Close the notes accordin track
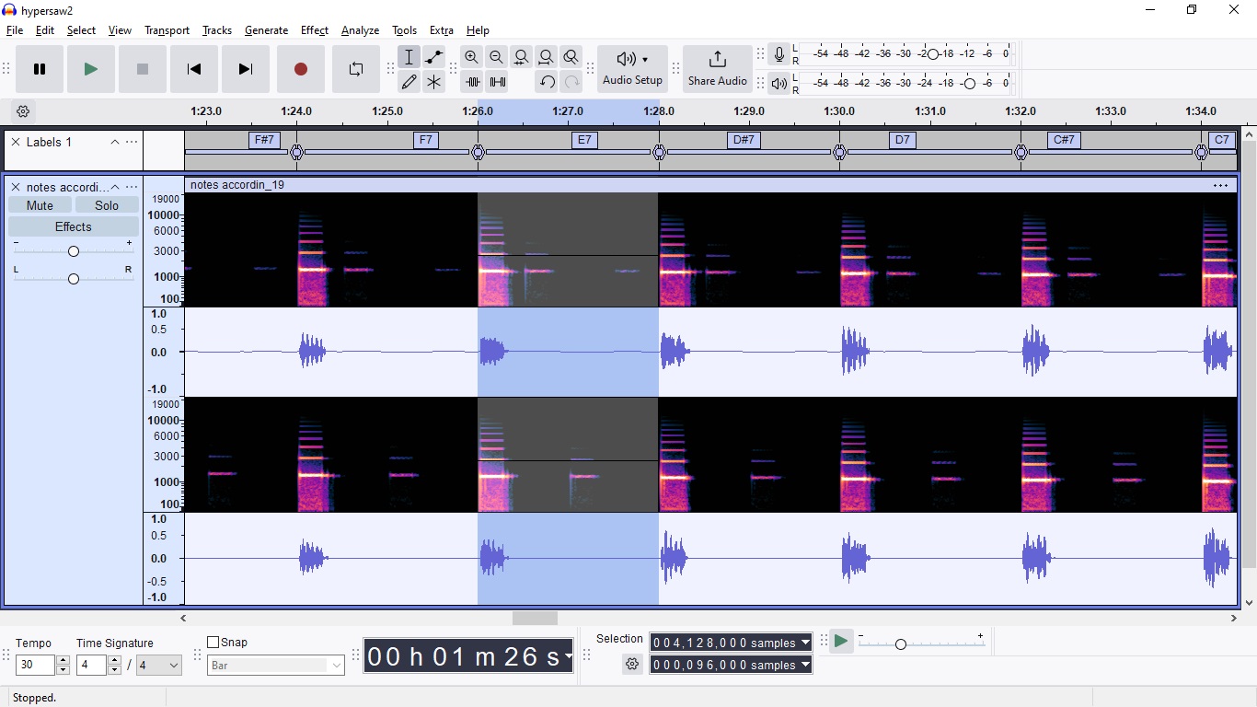The image size is (1257, 707). [x=16, y=187]
